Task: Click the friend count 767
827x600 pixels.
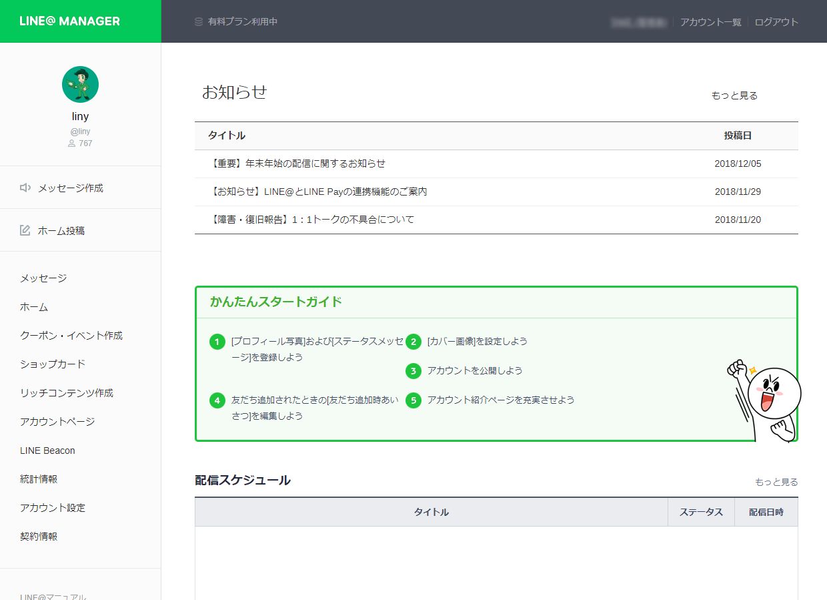Action: coord(85,143)
